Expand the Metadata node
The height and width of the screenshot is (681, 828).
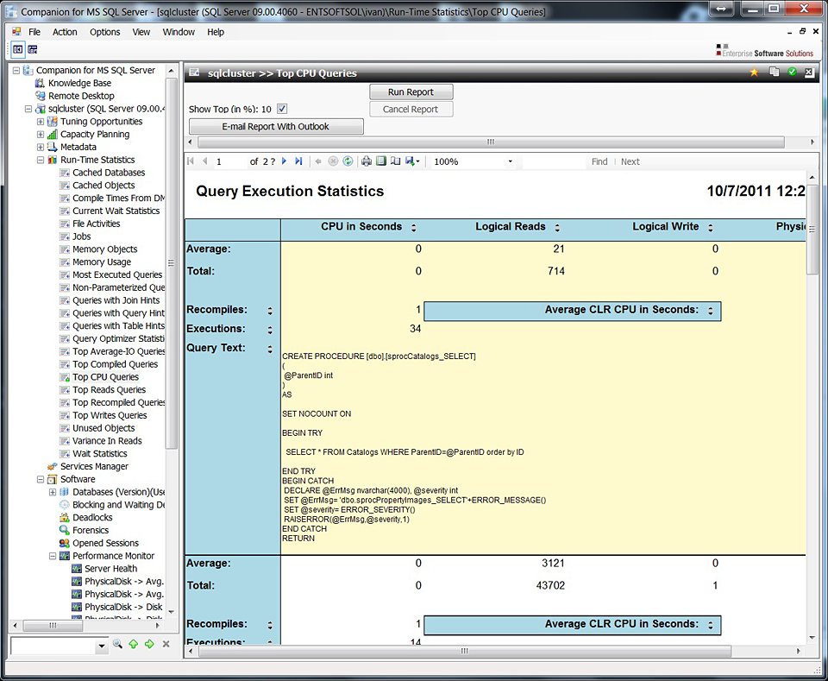point(41,147)
